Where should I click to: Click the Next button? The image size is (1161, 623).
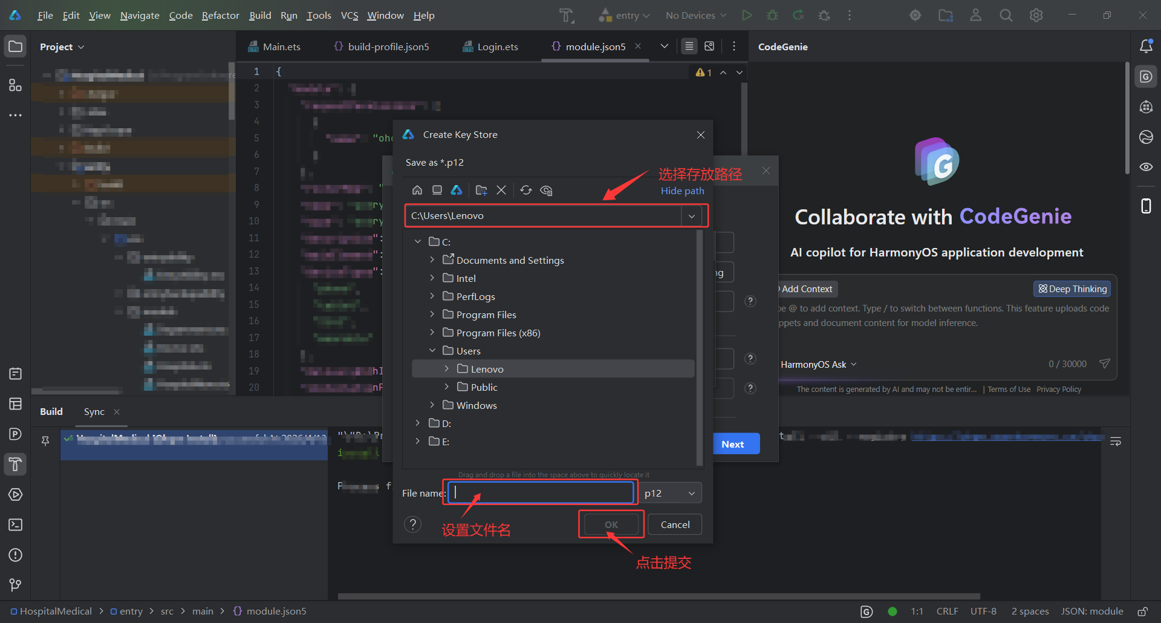click(x=733, y=443)
